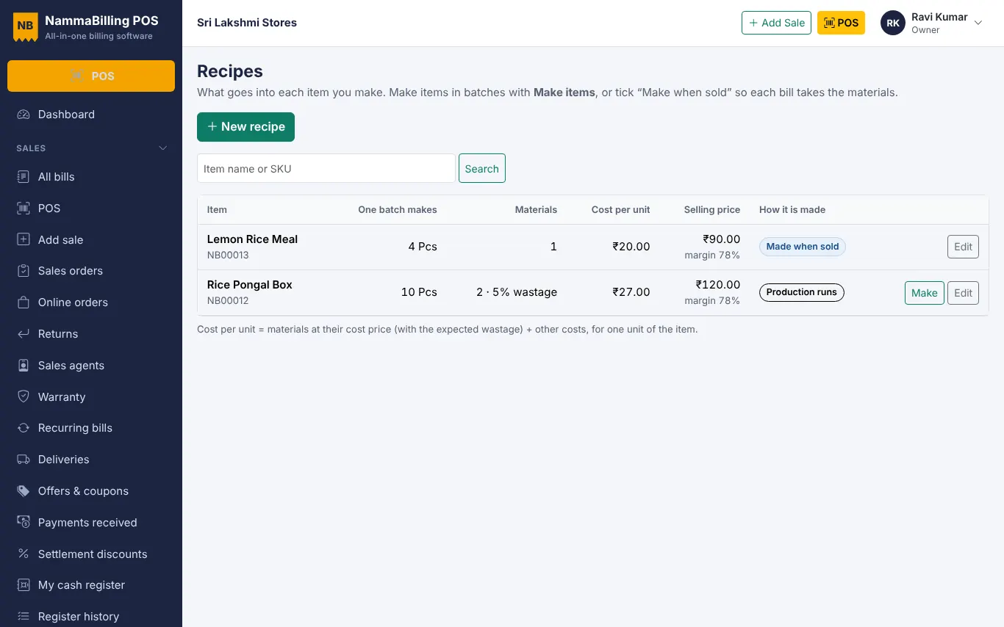Screen dimensions: 1004x627
Task: Focus the Item name or SKU field
Action: coord(326,168)
